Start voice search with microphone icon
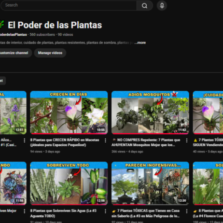223x223 pixels. coord(162,6)
